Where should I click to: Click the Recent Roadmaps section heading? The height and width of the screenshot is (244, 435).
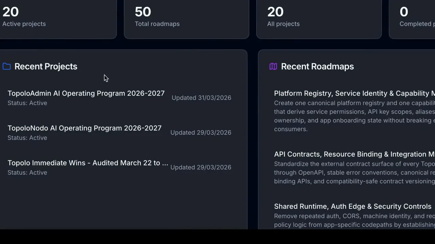tap(317, 66)
